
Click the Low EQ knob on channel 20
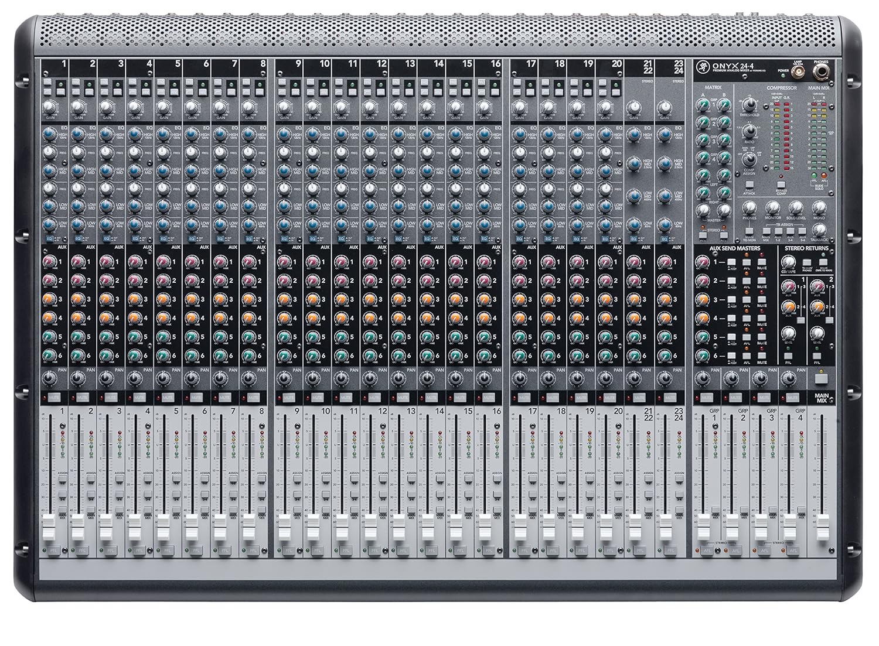click(x=605, y=224)
